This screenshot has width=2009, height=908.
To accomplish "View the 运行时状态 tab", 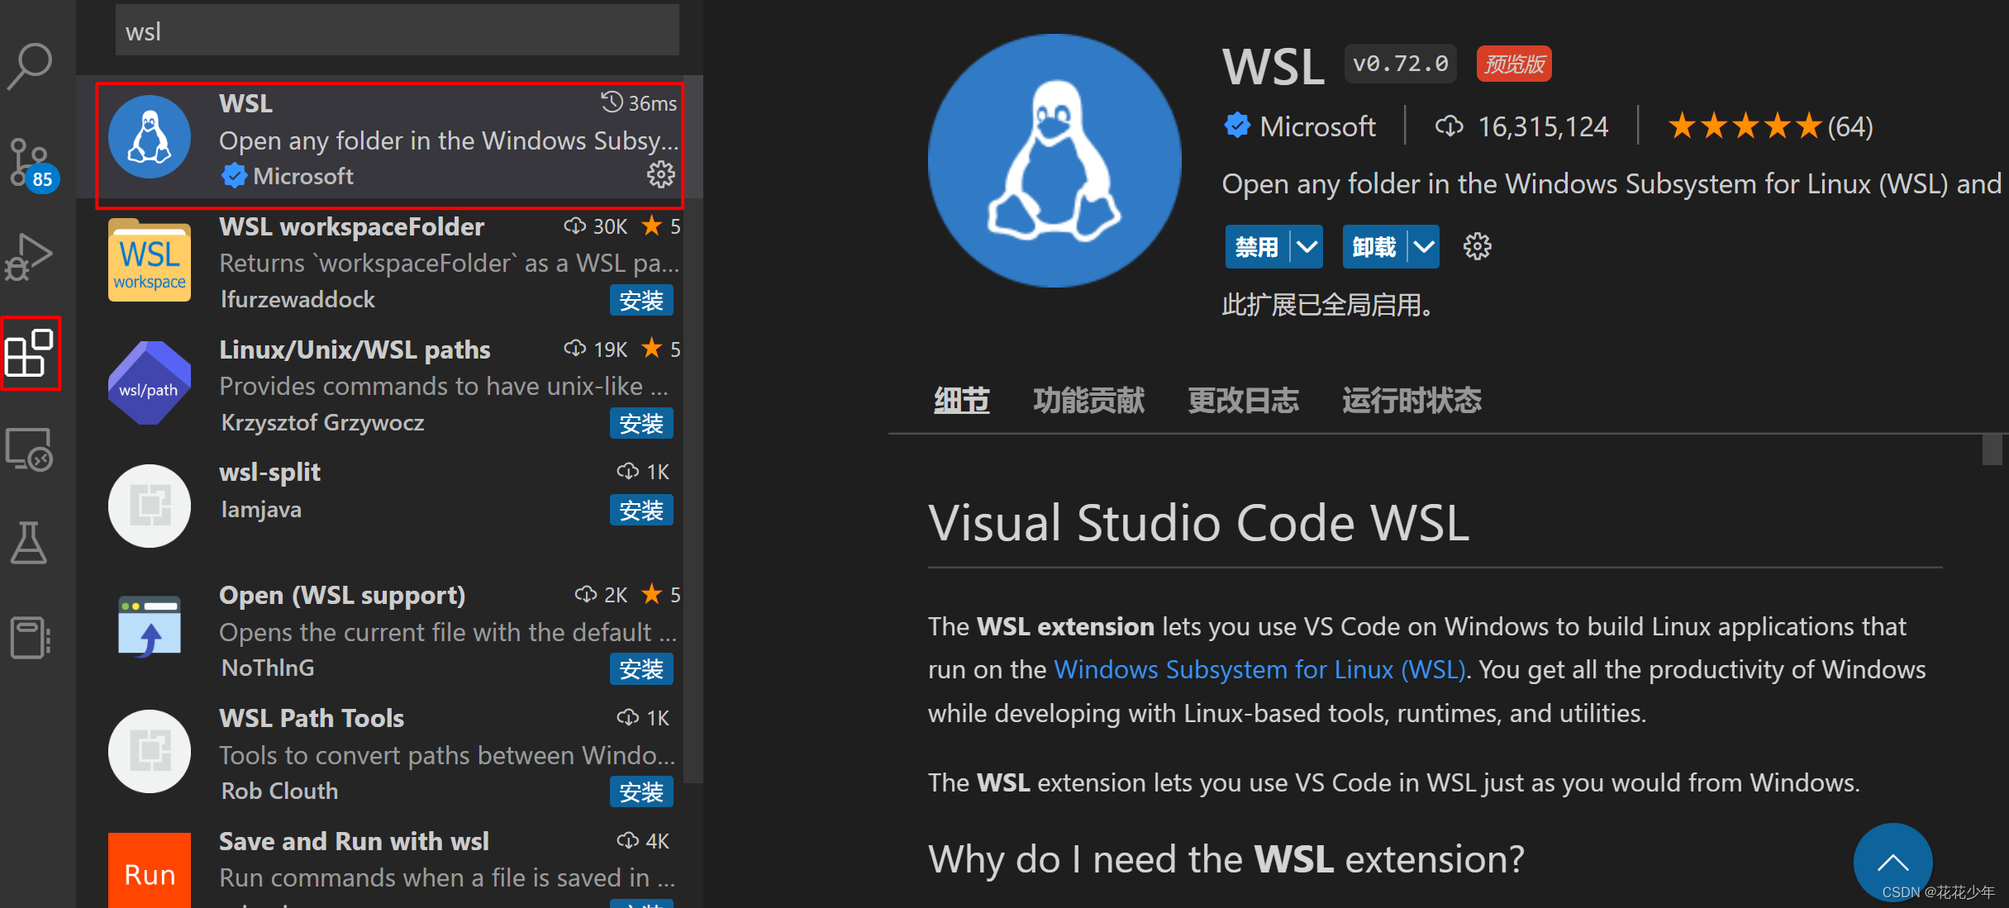I will [1411, 400].
